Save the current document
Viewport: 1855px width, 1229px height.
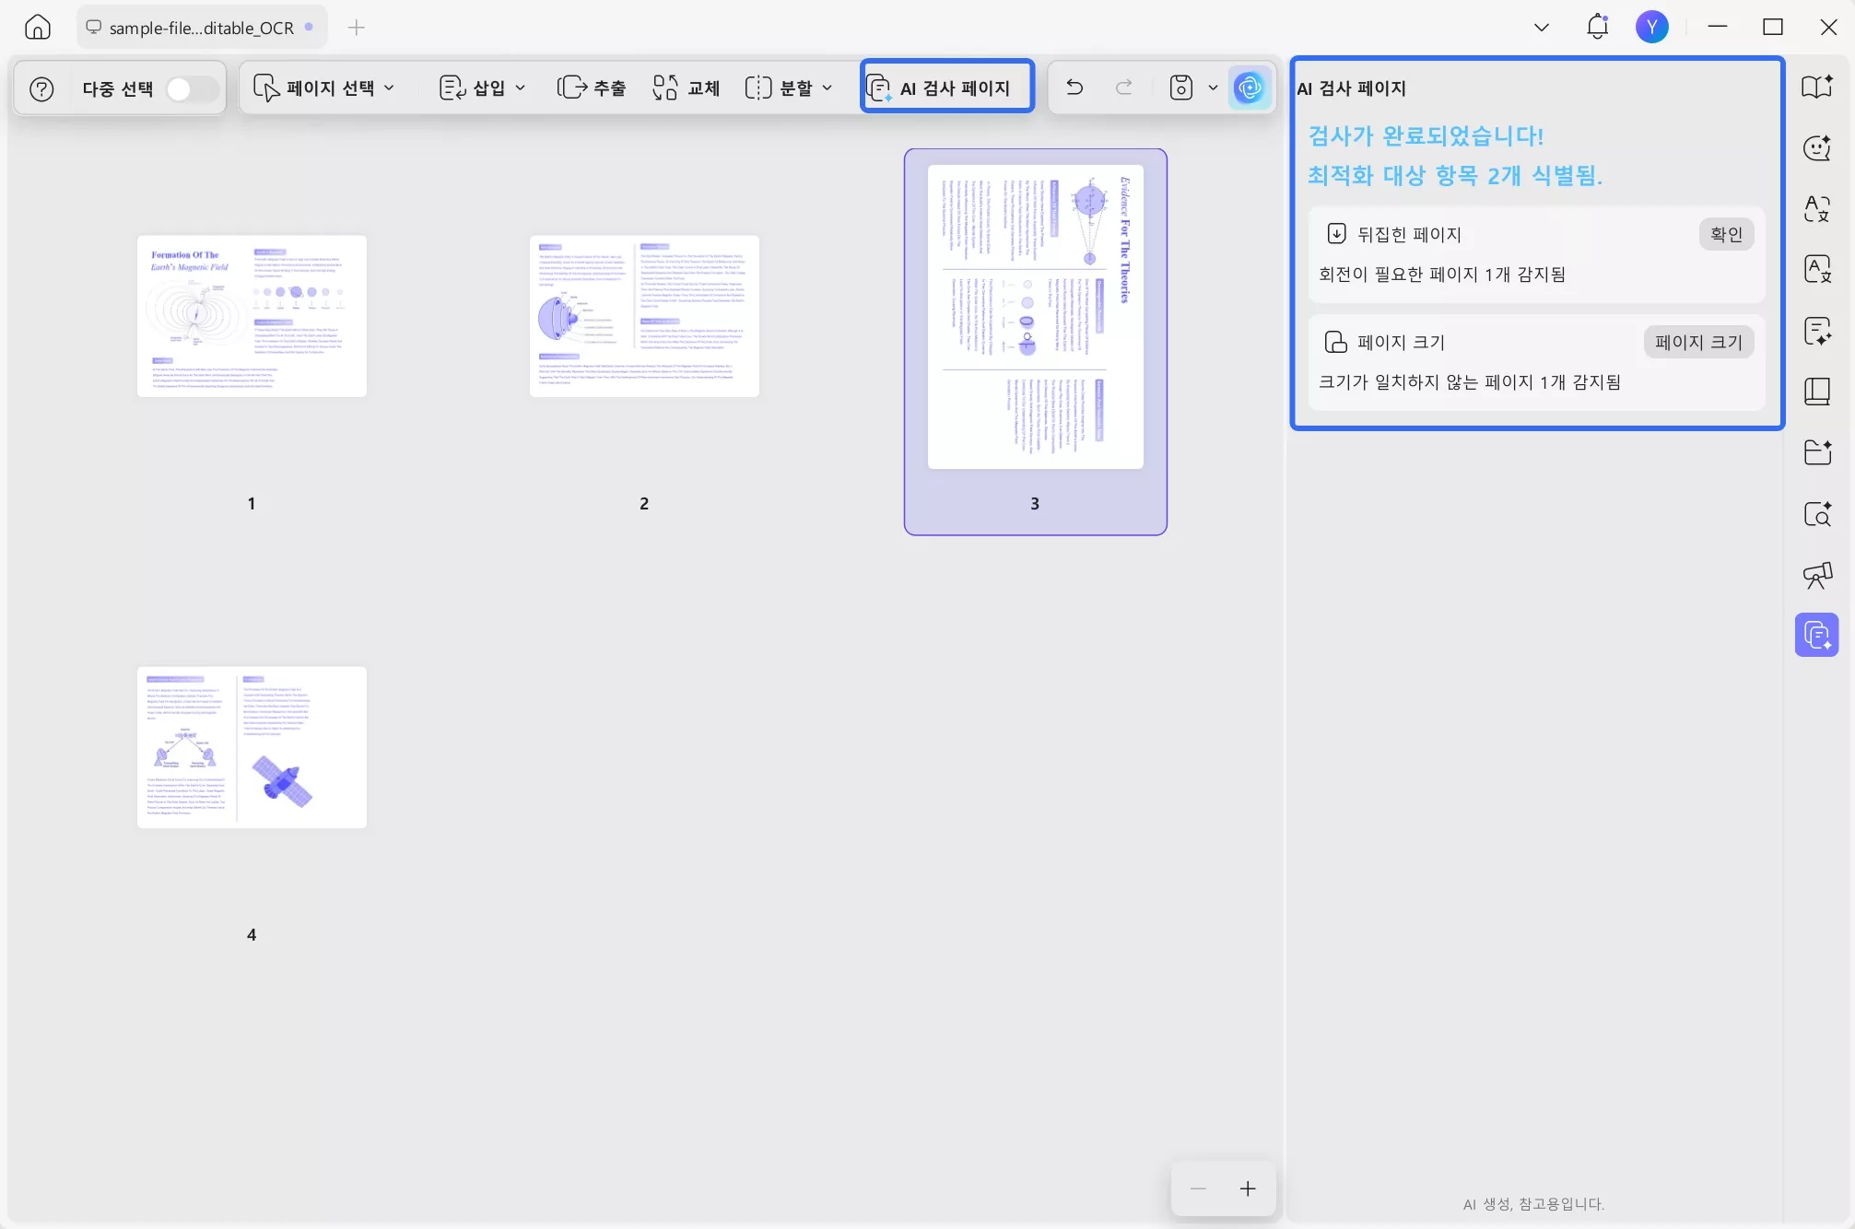point(1180,88)
